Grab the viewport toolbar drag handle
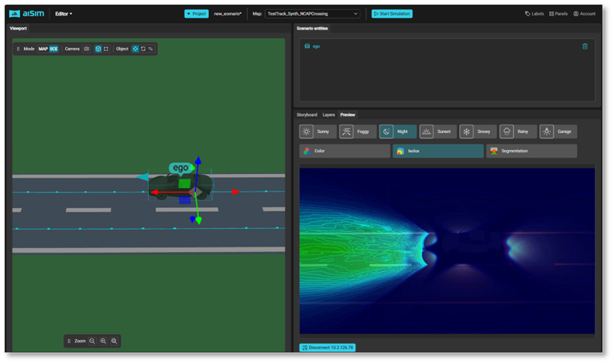This screenshot has height=364, width=614. tap(18, 49)
